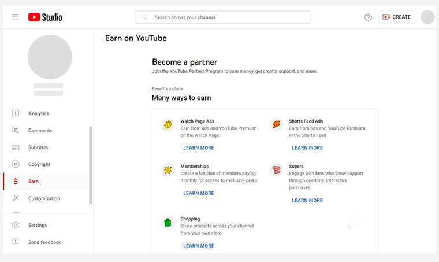Screen dimensions: 439x262
Task: Click the Shorts Feed Ads heading
Action: tap(306, 121)
